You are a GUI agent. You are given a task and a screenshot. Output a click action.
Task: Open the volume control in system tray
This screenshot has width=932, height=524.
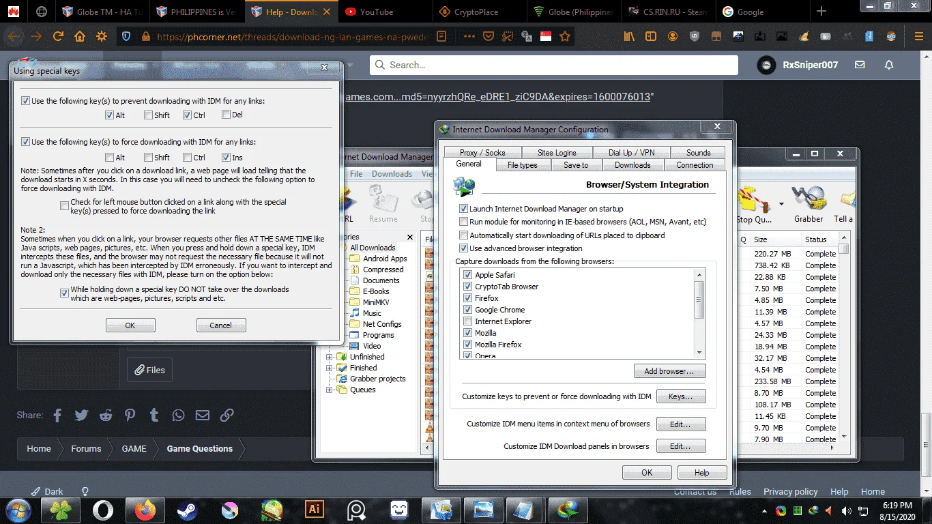tap(846, 510)
